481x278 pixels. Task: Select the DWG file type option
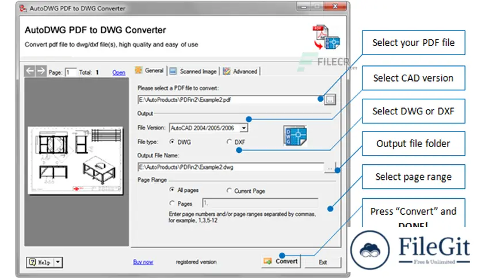[172, 141]
